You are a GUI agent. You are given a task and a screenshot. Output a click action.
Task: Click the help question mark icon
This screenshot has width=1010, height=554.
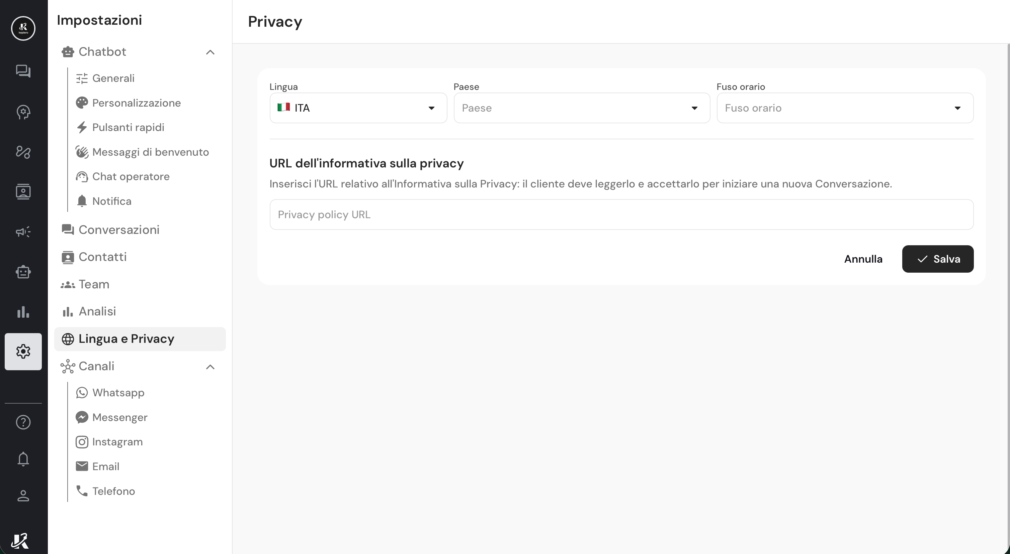coord(23,422)
